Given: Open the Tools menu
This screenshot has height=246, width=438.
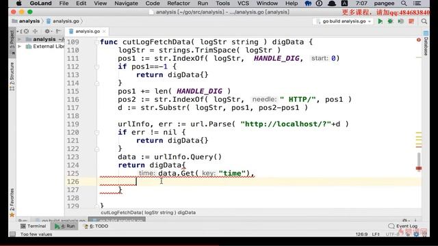Looking at the screenshot, I should [x=222, y=3].
